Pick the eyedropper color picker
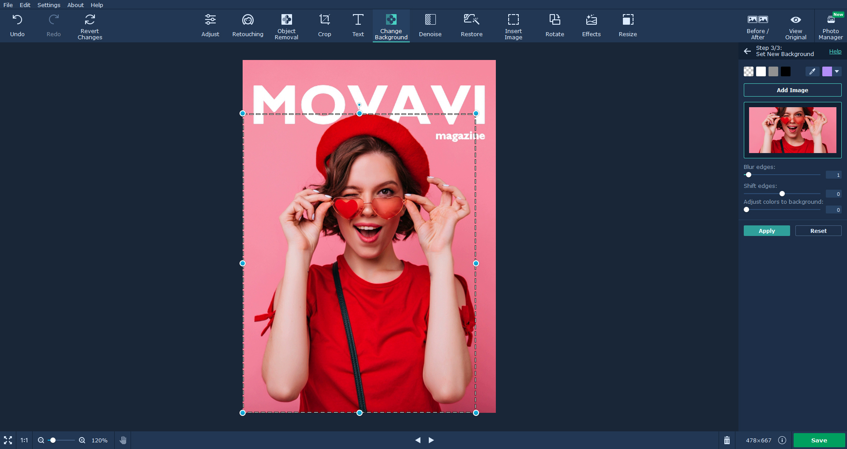 click(812, 71)
